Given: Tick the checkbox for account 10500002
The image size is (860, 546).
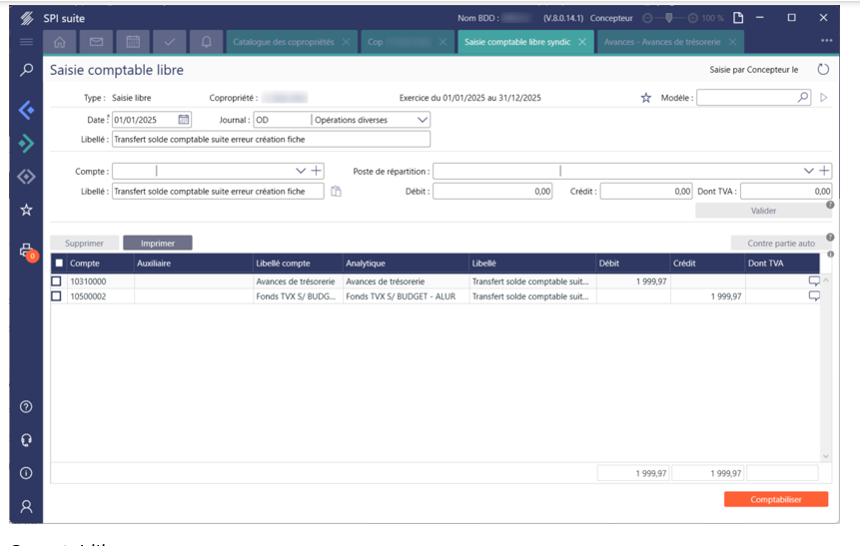Looking at the screenshot, I should pos(57,296).
